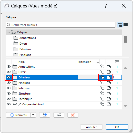The height and width of the screenshot is (133, 133).
Task: Click the new folder icon button
Action: pyautogui.click(x=45, y=115)
